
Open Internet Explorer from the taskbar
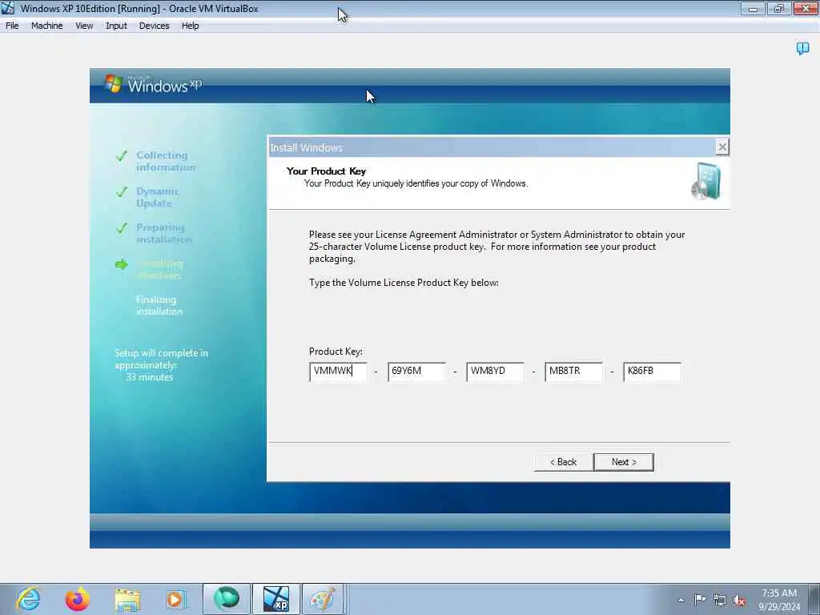(28, 599)
